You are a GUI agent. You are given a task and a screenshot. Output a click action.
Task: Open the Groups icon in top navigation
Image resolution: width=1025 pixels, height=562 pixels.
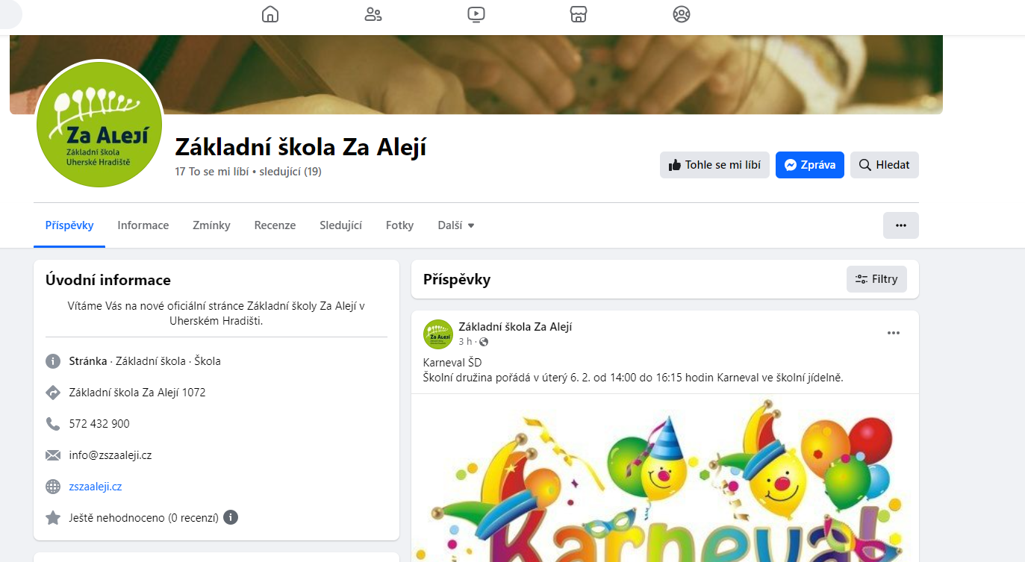click(x=682, y=14)
